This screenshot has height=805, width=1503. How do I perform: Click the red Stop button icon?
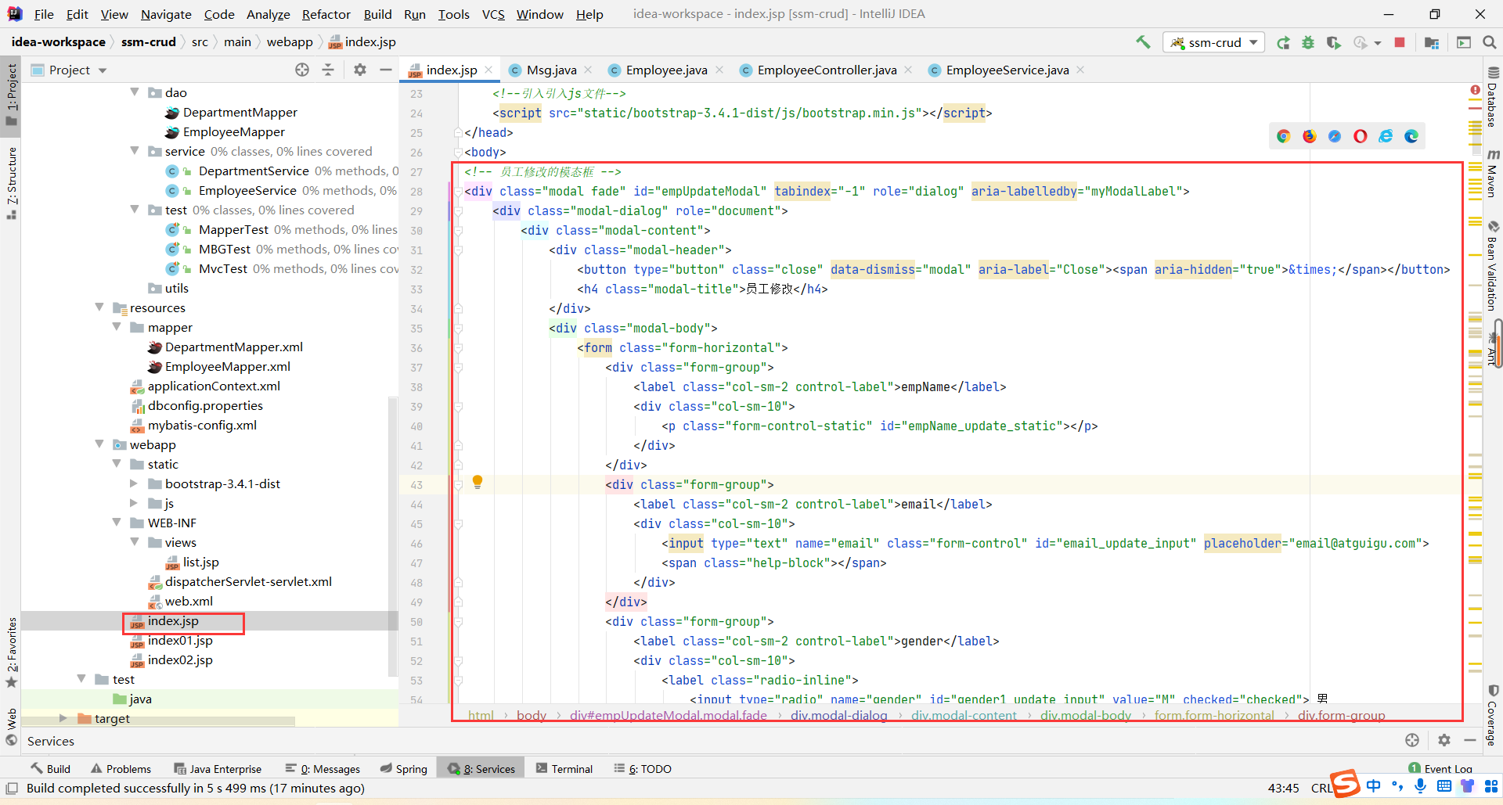(1400, 42)
